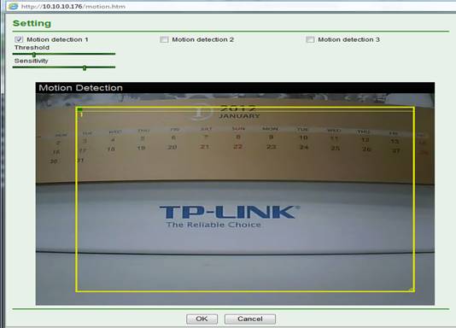Click the Cancel button
Image resolution: width=456 pixels, height=328 pixels.
click(250, 319)
